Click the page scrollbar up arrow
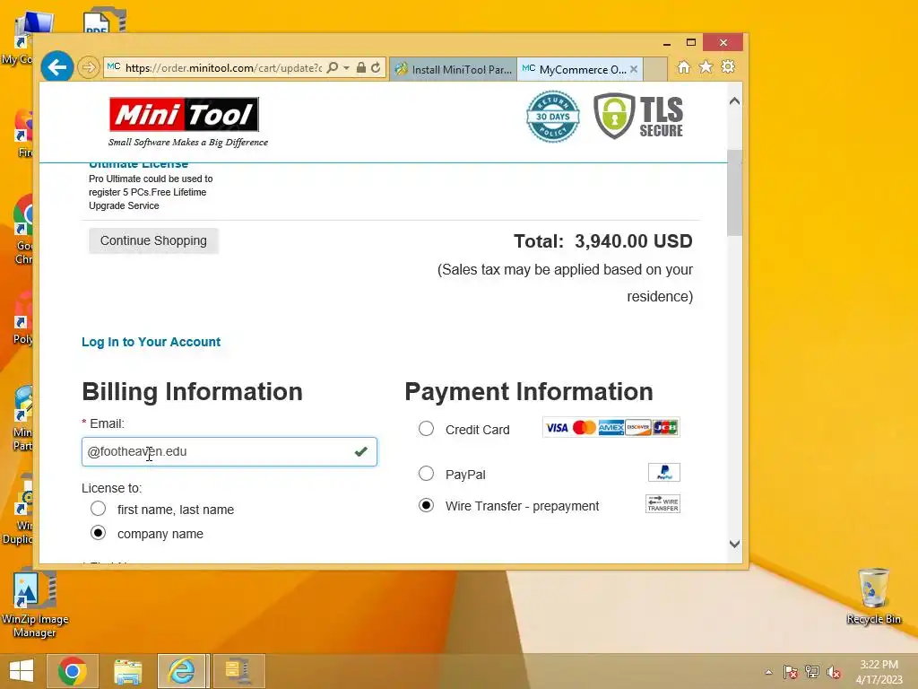 pos(735,101)
